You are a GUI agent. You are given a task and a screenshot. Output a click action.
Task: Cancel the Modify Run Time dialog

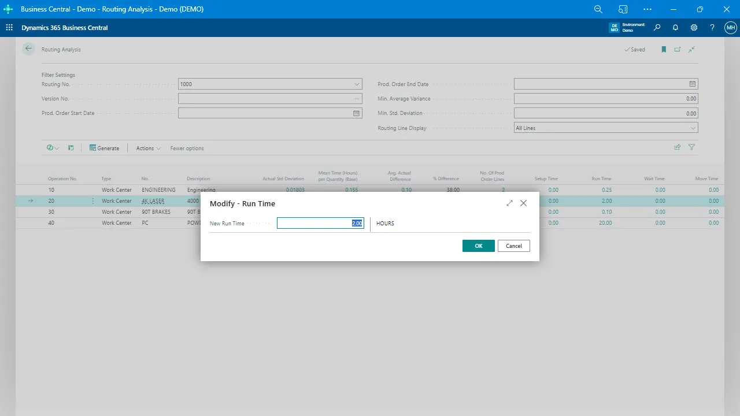[513, 246]
